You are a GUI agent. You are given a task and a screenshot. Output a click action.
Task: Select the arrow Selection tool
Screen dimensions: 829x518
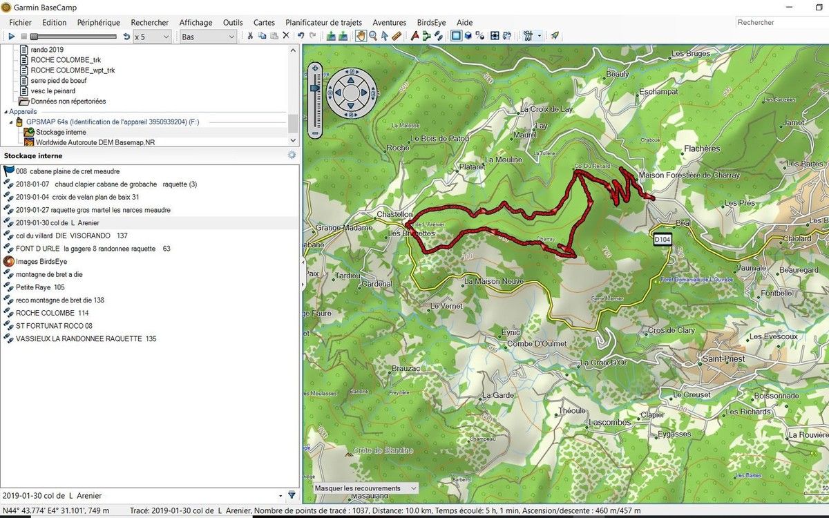pos(385,36)
